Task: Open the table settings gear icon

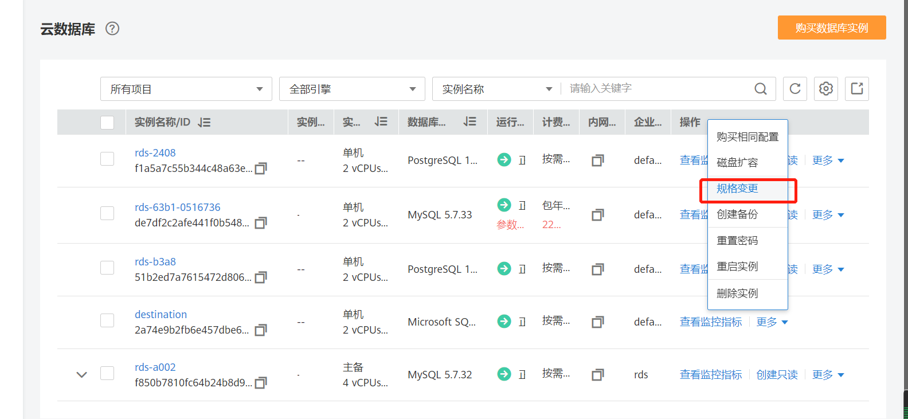Action: 826,89
